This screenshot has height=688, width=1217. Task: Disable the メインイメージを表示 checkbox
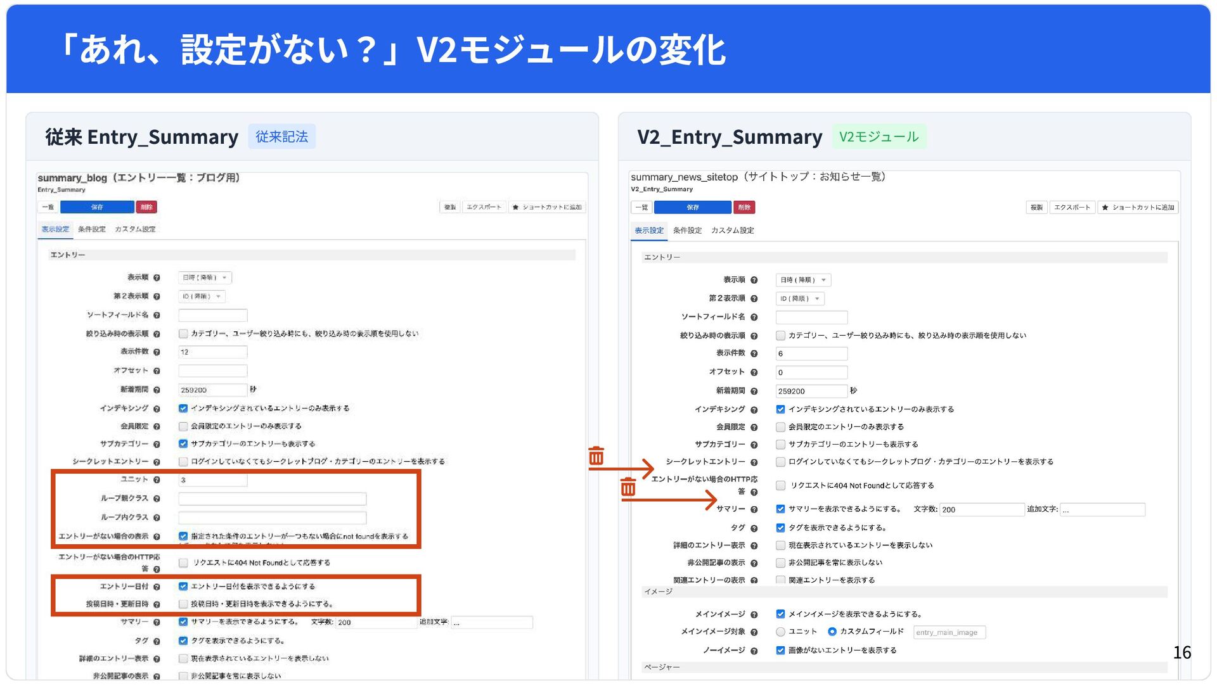tap(781, 615)
